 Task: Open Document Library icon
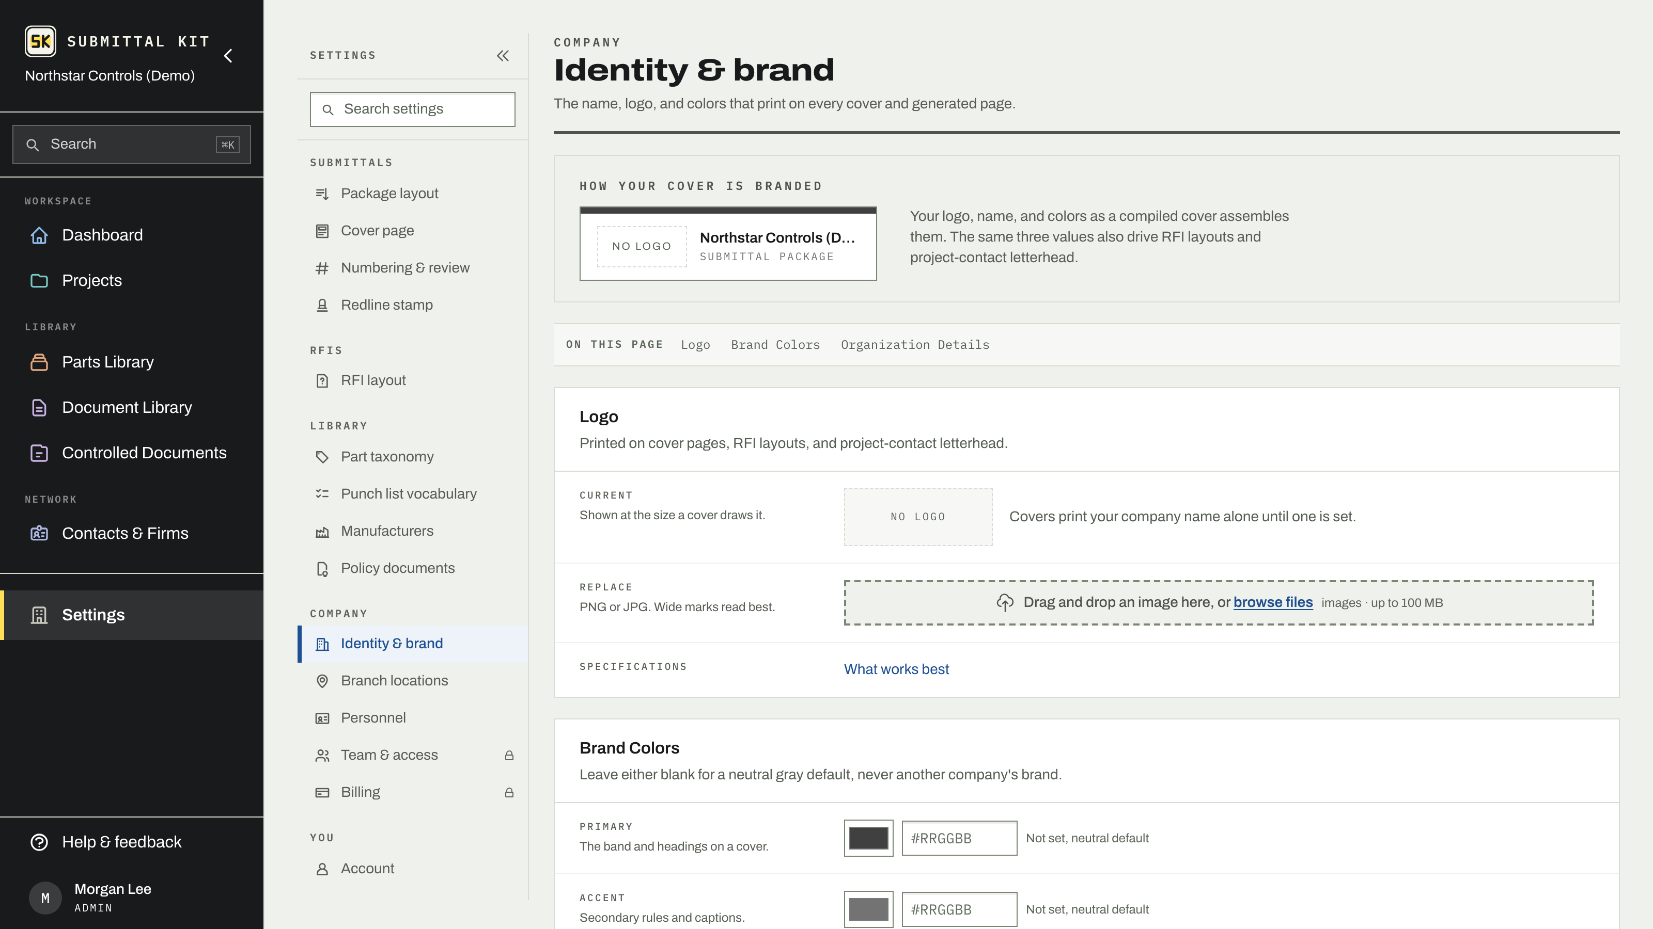(x=39, y=408)
